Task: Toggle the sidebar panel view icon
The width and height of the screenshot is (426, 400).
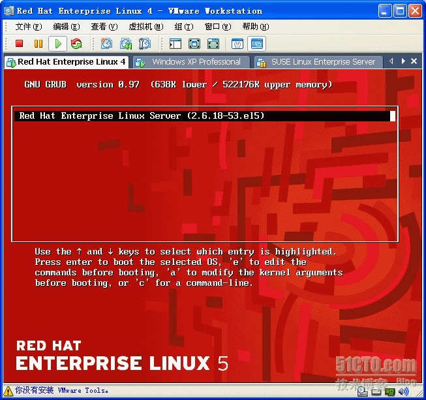Action: tap(175, 44)
